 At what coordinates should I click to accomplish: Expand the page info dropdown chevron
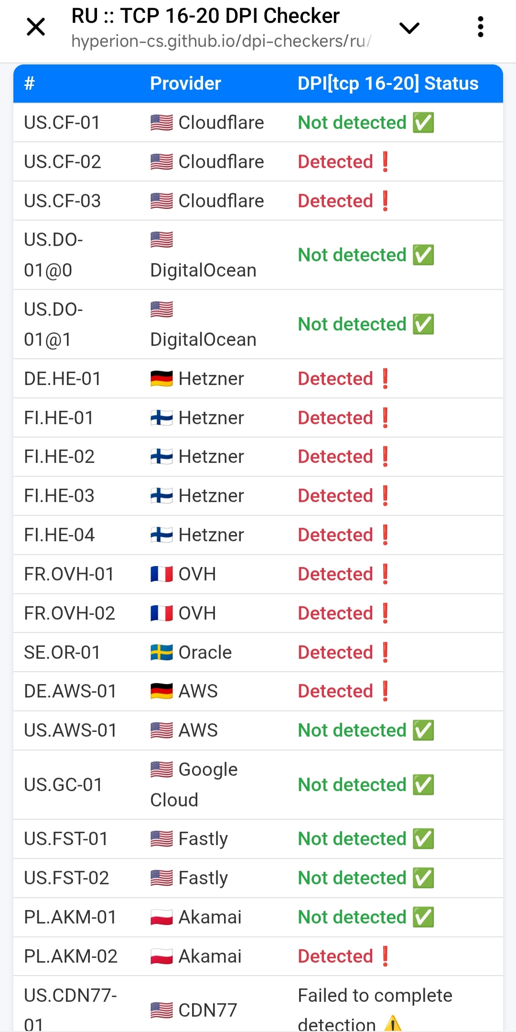(x=409, y=28)
